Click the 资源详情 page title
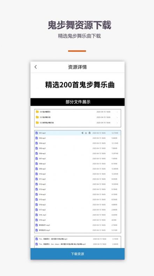 point(78,67)
